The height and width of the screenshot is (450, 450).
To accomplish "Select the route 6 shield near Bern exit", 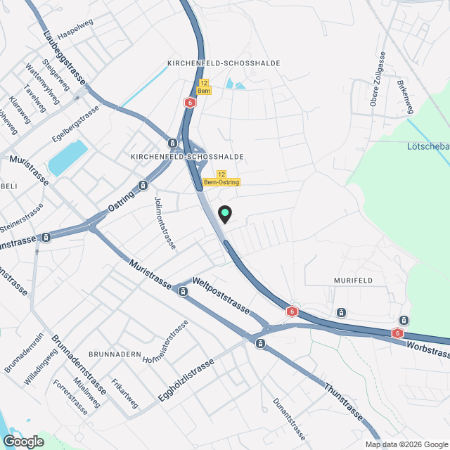I will (190, 103).
